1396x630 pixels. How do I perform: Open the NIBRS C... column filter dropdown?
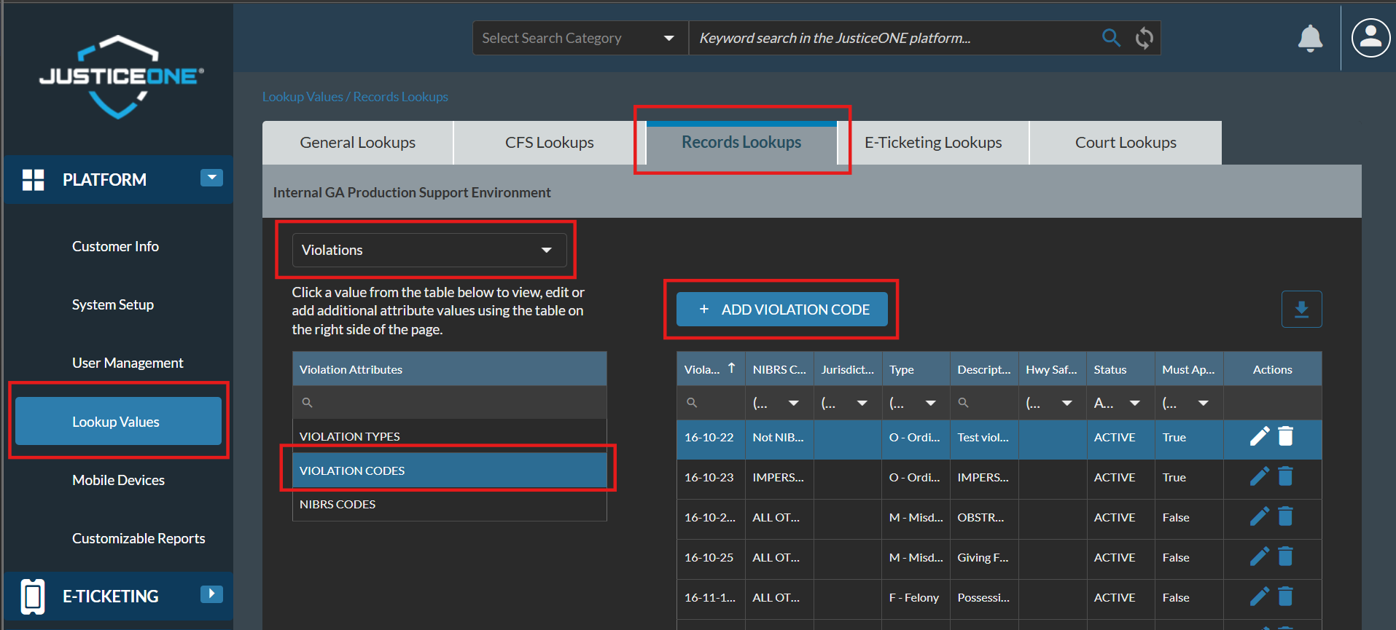click(x=794, y=403)
